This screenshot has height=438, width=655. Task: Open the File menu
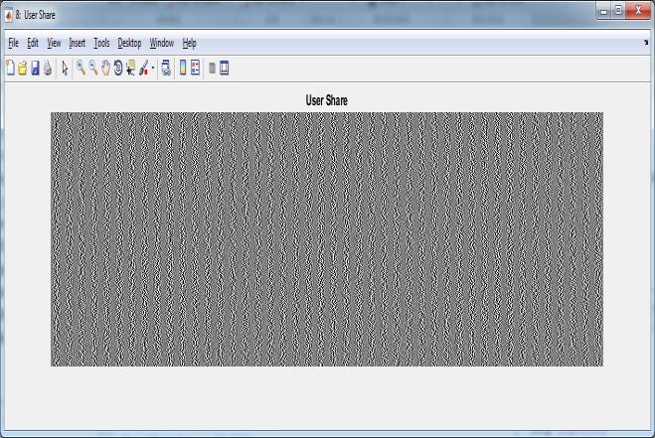pos(13,43)
